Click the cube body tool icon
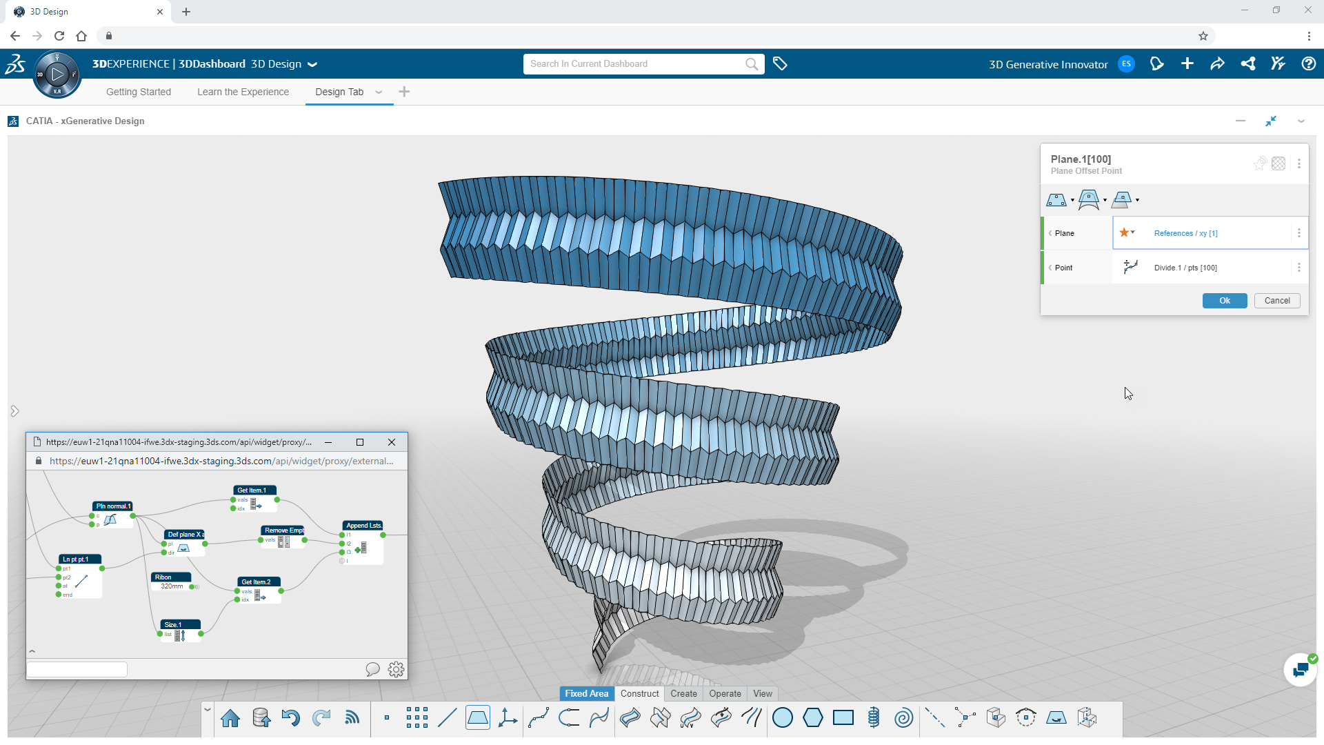 point(995,718)
